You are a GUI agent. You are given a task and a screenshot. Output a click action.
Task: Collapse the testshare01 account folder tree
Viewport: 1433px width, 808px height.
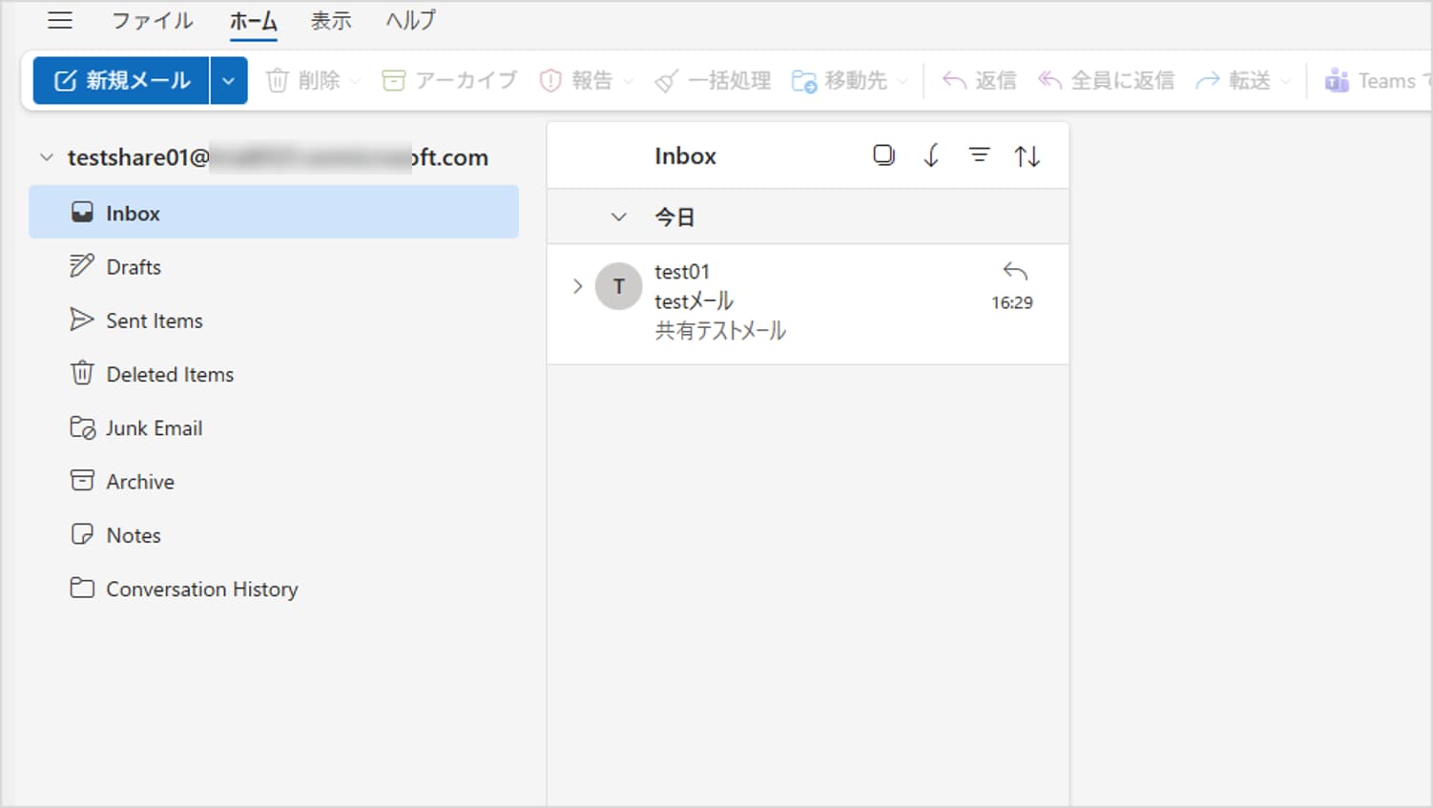[x=46, y=157]
